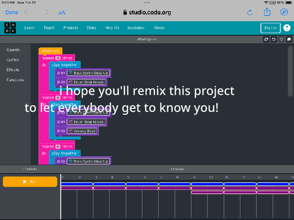Click the orange Run button
This screenshot has width=294, height=220.
pos(30,182)
